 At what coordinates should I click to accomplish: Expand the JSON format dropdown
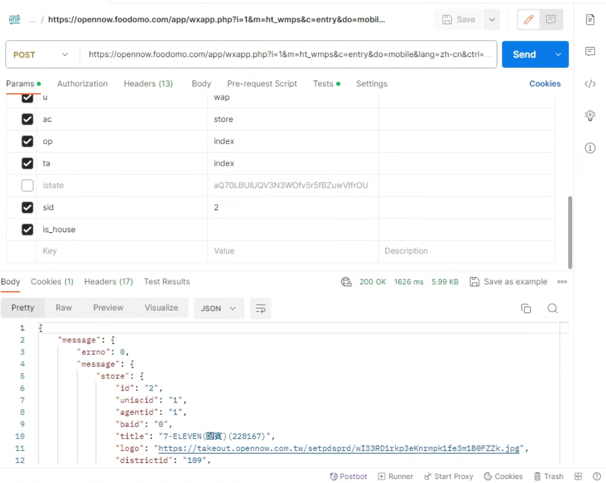tap(218, 309)
